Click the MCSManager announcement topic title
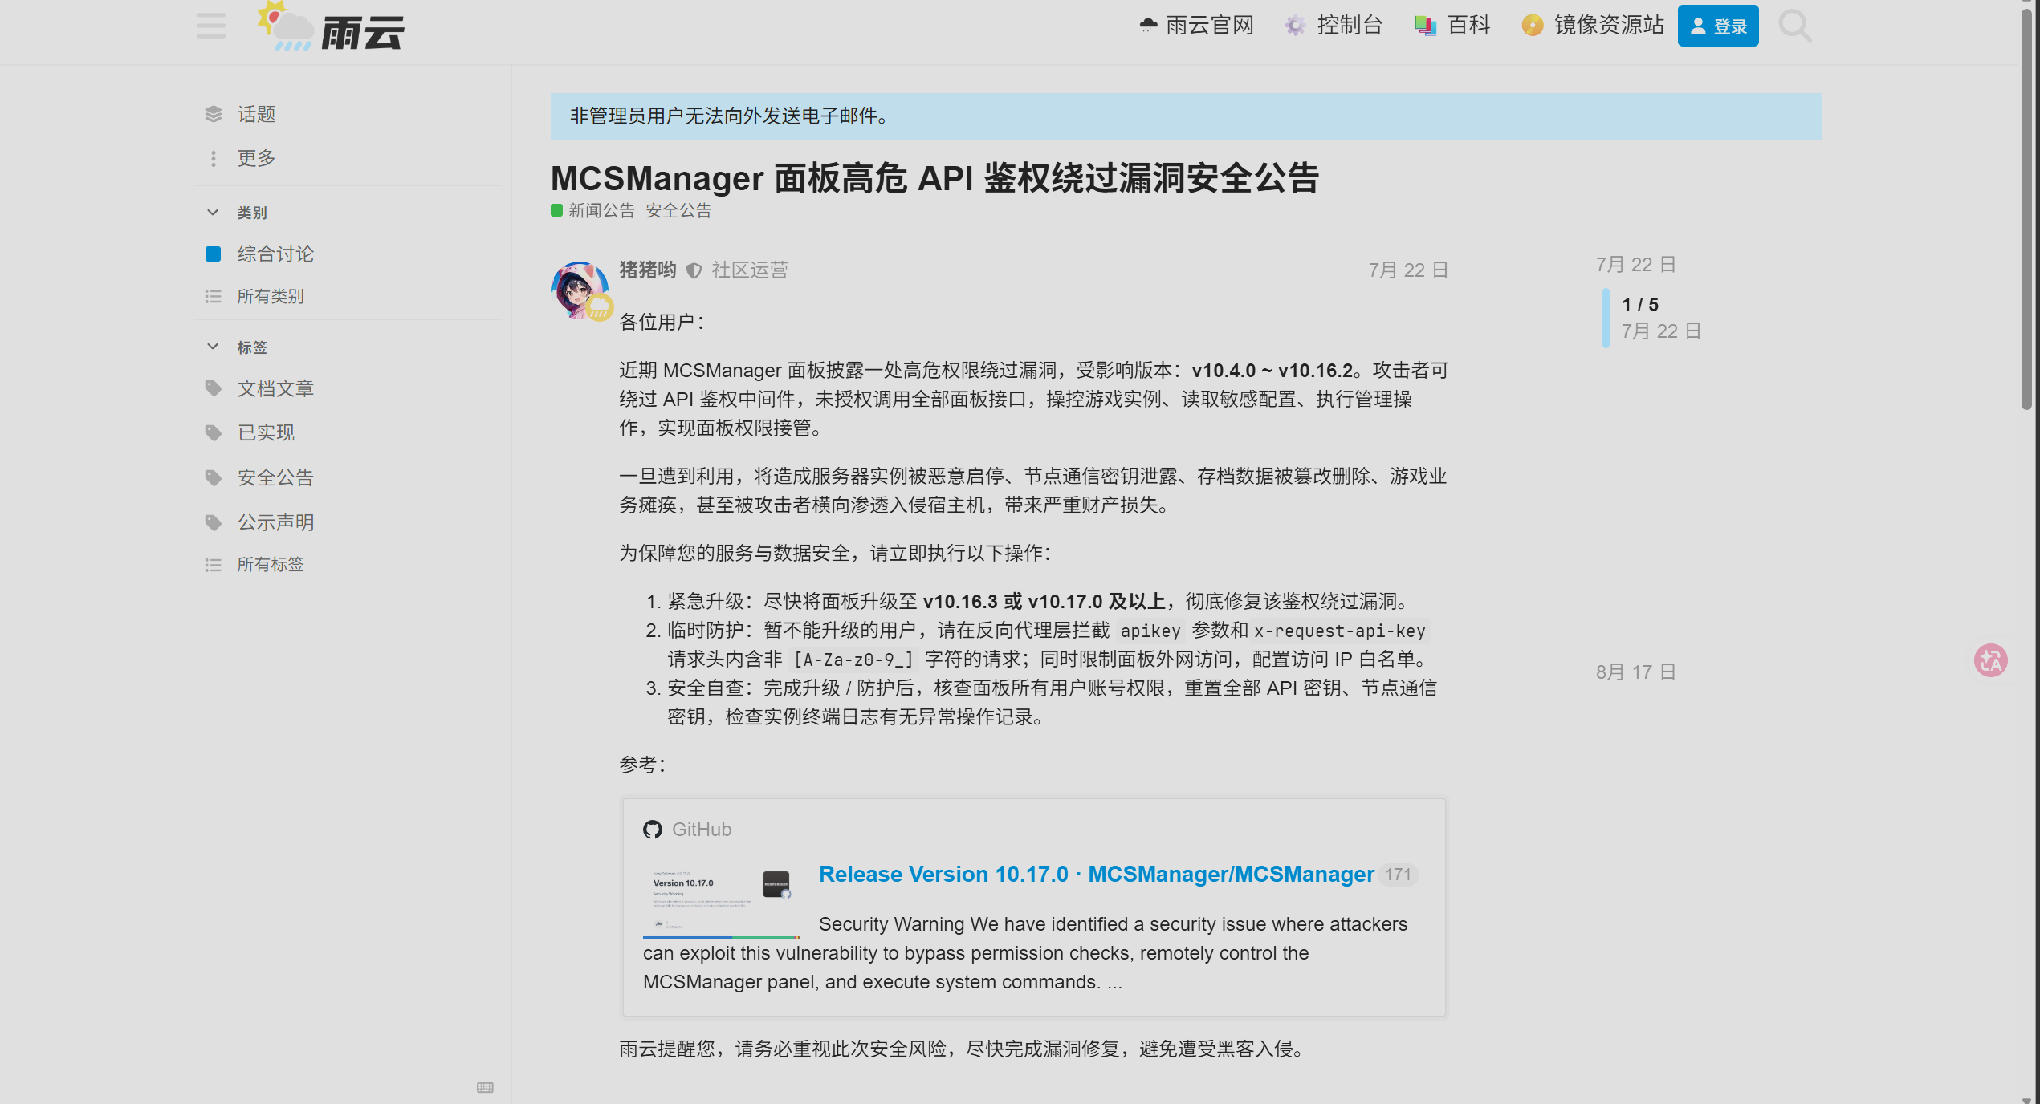 pyautogui.click(x=934, y=178)
